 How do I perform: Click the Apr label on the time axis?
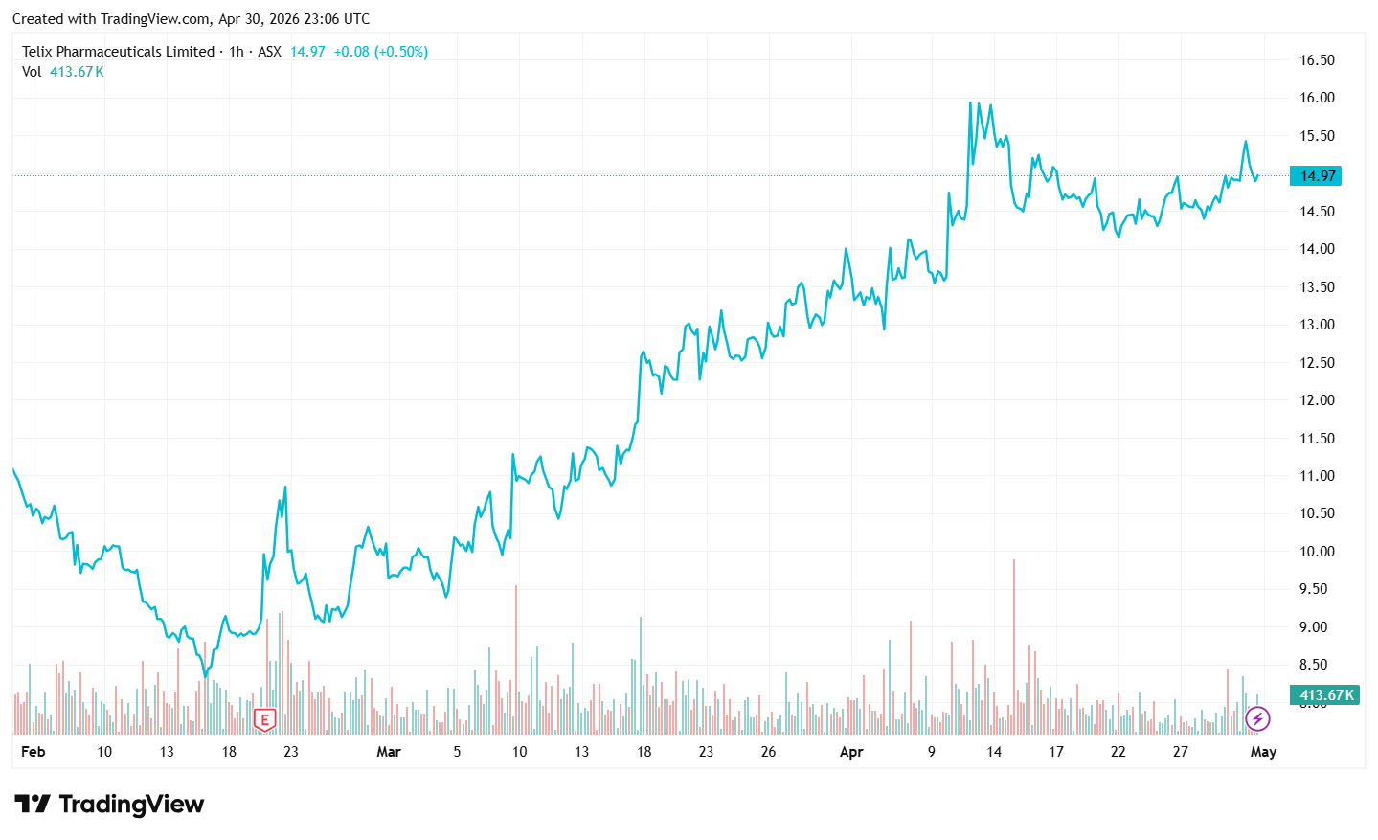(851, 752)
